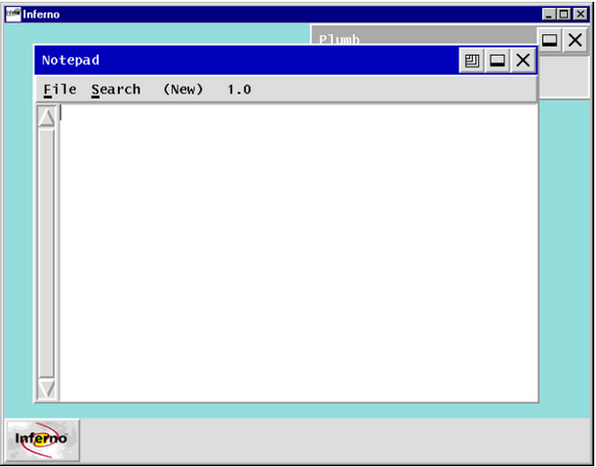The height and width of the screenshot is (467, 596).
Task: Open the Inferno logo start menu button
Action: click(x=42, y=440)
